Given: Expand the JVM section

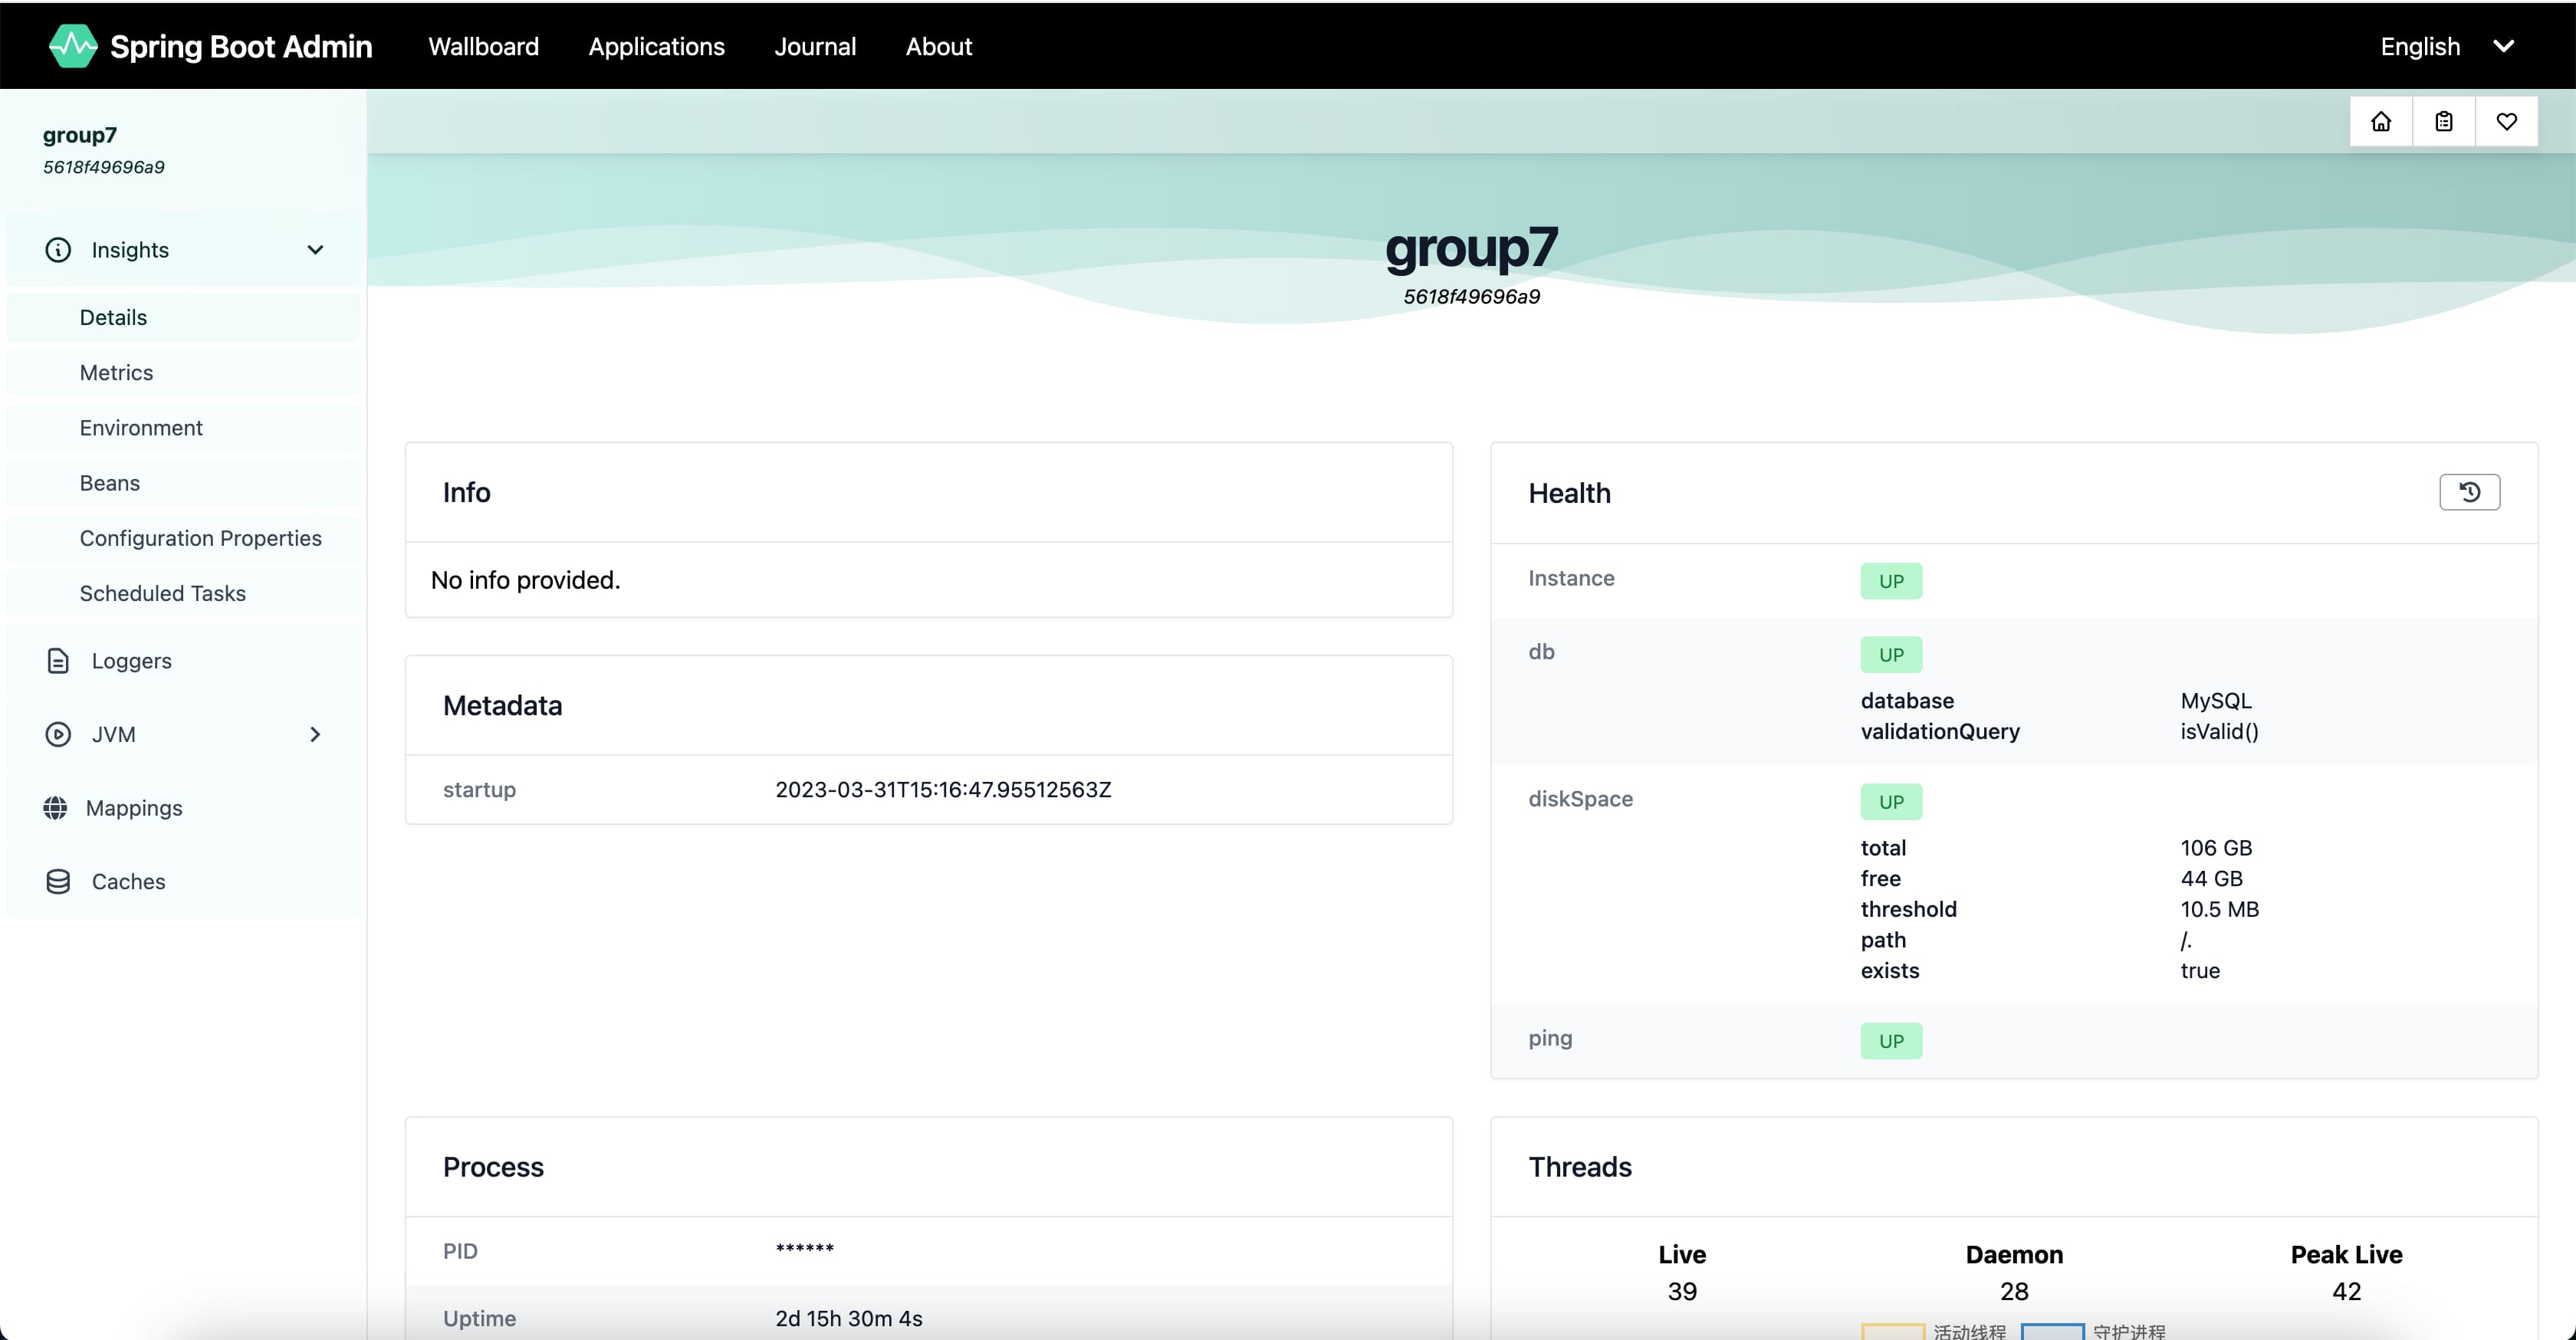Looking at the screenshot, I should [315, 733].
